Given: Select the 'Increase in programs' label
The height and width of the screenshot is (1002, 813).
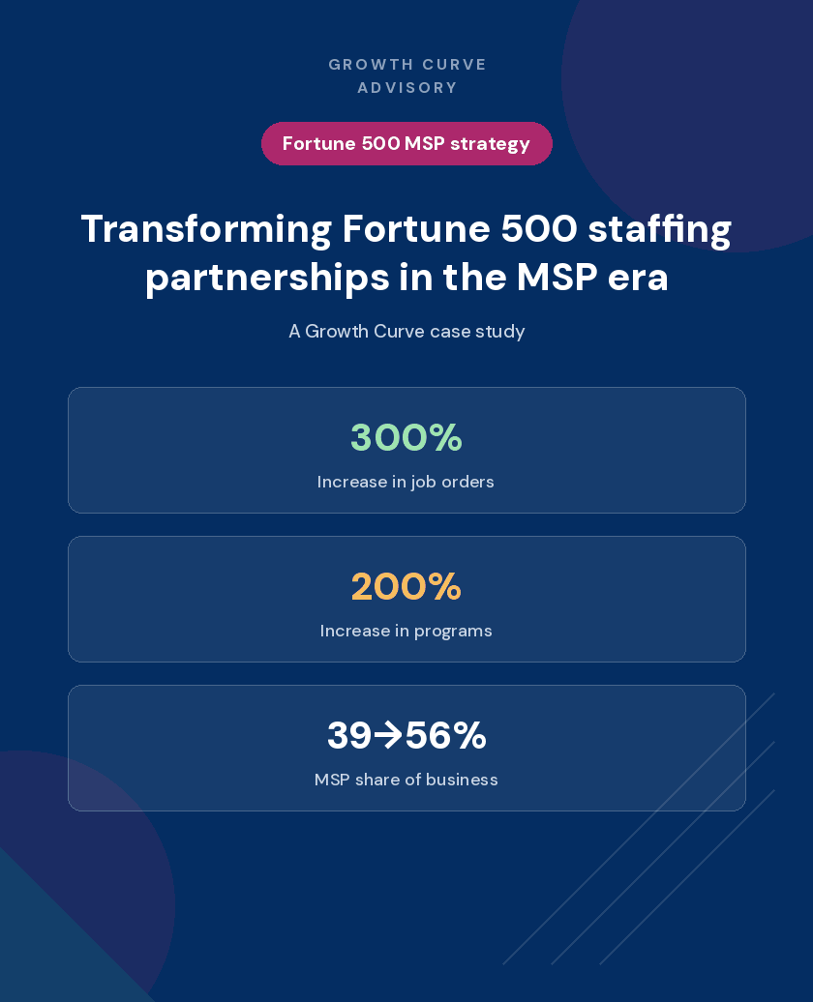Looking at the screenshot, I should point(406,631).
